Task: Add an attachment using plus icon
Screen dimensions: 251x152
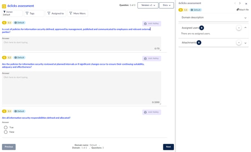Action: pos(239,43)
